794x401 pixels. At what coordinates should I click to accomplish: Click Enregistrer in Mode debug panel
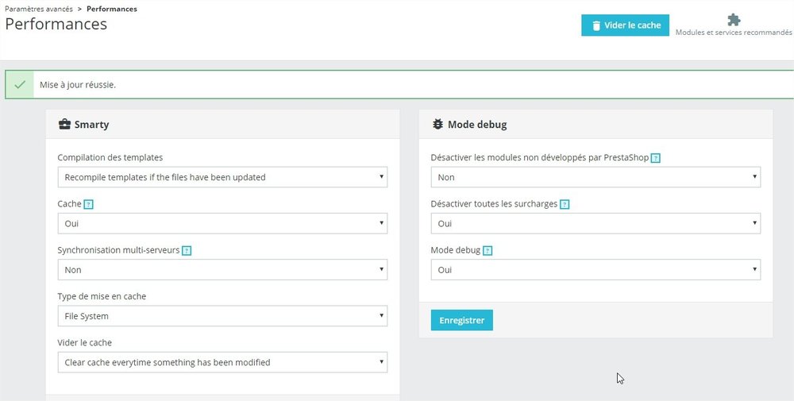pyautogui.click(x=462, y=320)
